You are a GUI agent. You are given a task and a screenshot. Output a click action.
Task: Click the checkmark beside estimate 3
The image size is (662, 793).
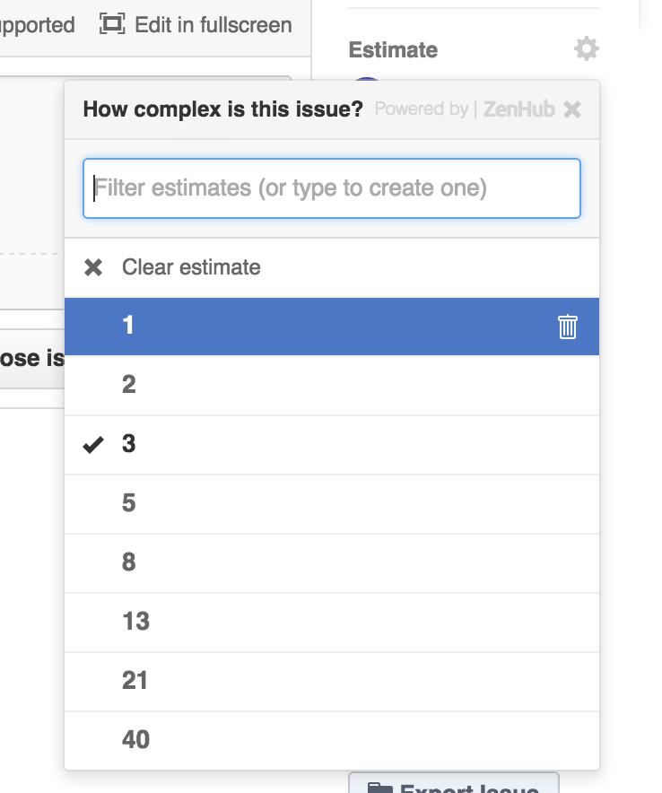point(93,444)
